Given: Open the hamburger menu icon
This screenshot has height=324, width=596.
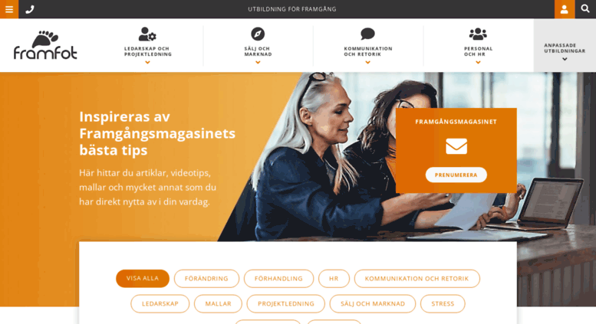Looking at the screenshot, I should coord(9,9).
